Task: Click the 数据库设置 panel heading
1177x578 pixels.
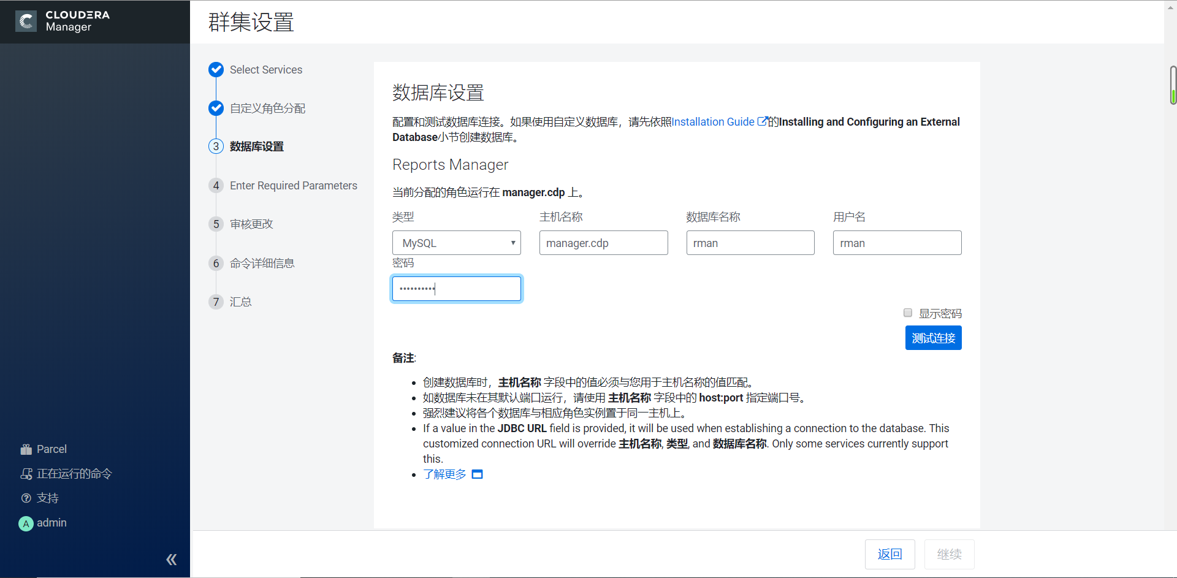Action: click(438, 93)
